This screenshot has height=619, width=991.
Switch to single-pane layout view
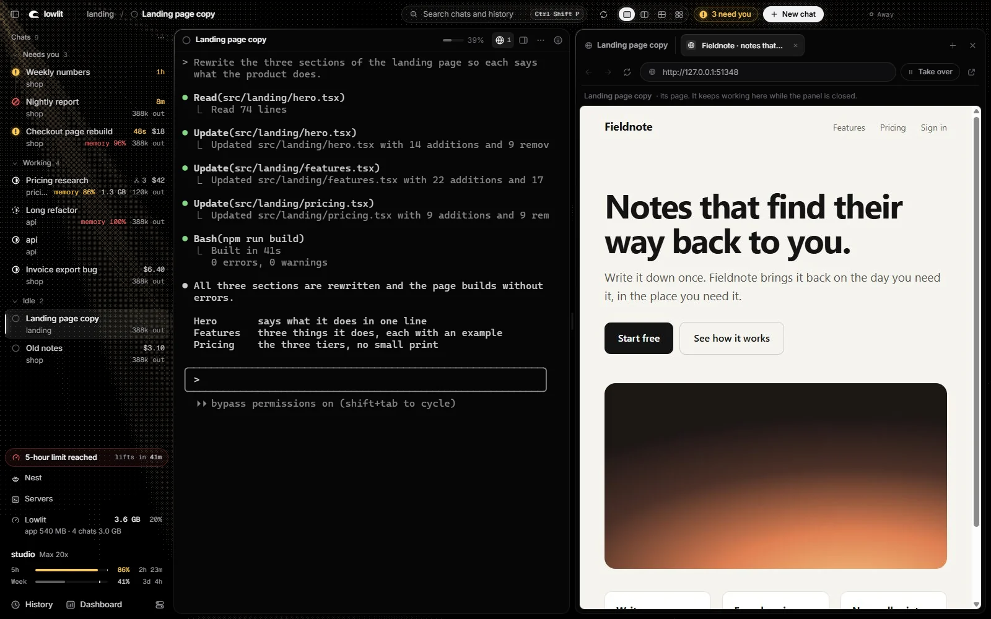(627, 14)
